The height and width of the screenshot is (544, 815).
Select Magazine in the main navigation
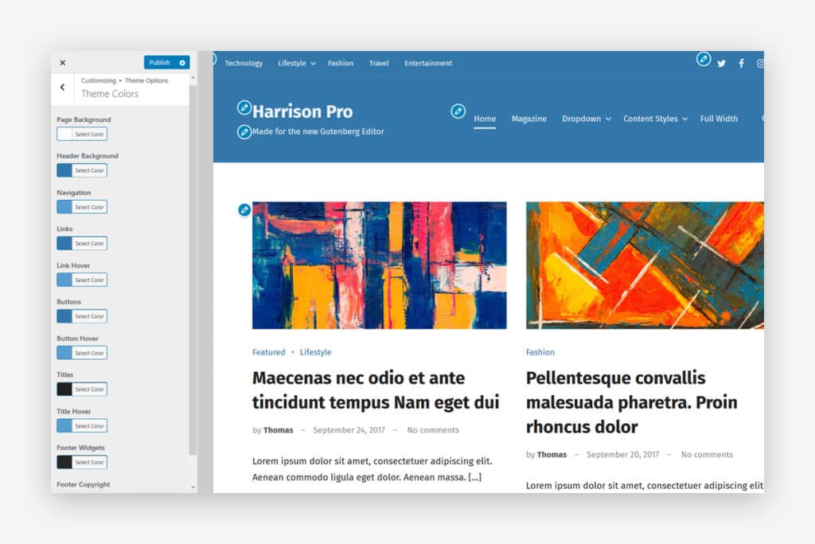531,118
